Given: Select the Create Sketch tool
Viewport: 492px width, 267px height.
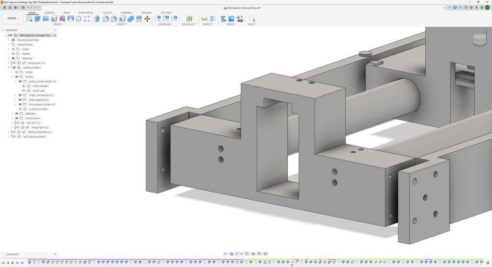Looking at the screenshot, I should [29, 19].
